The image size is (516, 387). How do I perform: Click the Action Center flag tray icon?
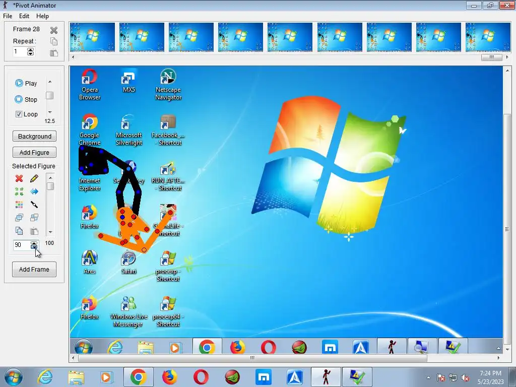click(441, 377)
